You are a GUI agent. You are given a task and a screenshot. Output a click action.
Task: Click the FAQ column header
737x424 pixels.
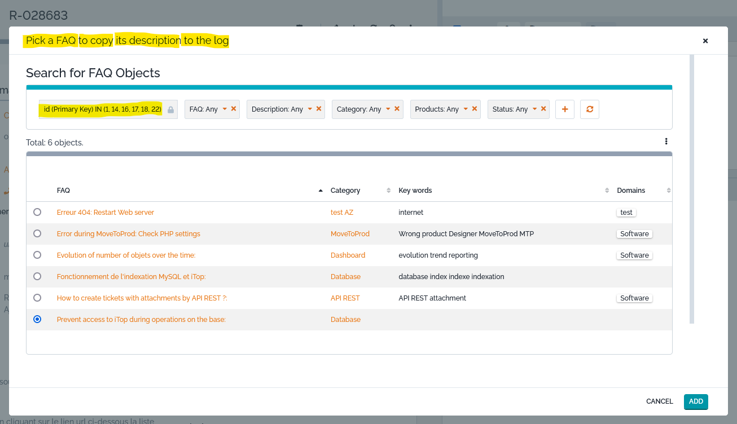[x=63, y=191]
